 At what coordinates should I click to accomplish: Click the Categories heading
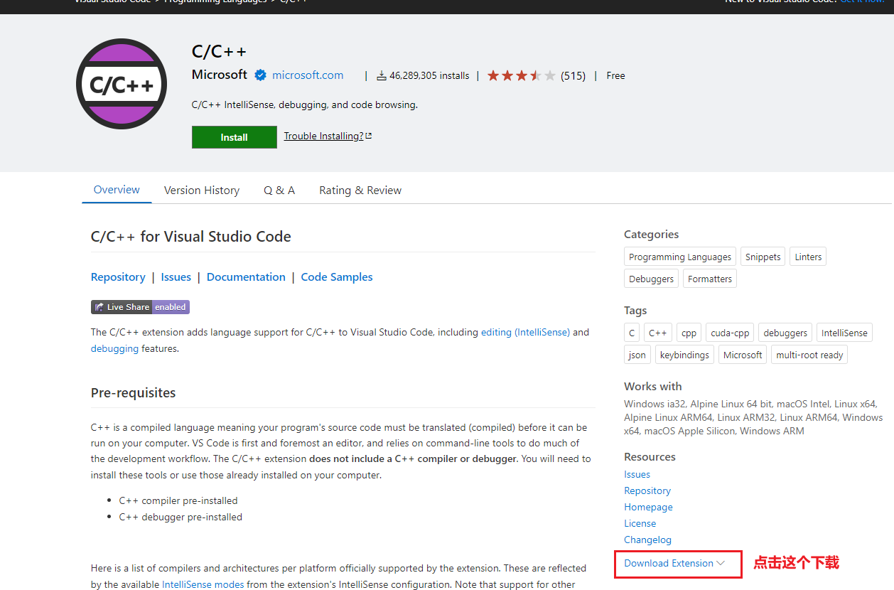pyautogui.click(x=651, y=234)
